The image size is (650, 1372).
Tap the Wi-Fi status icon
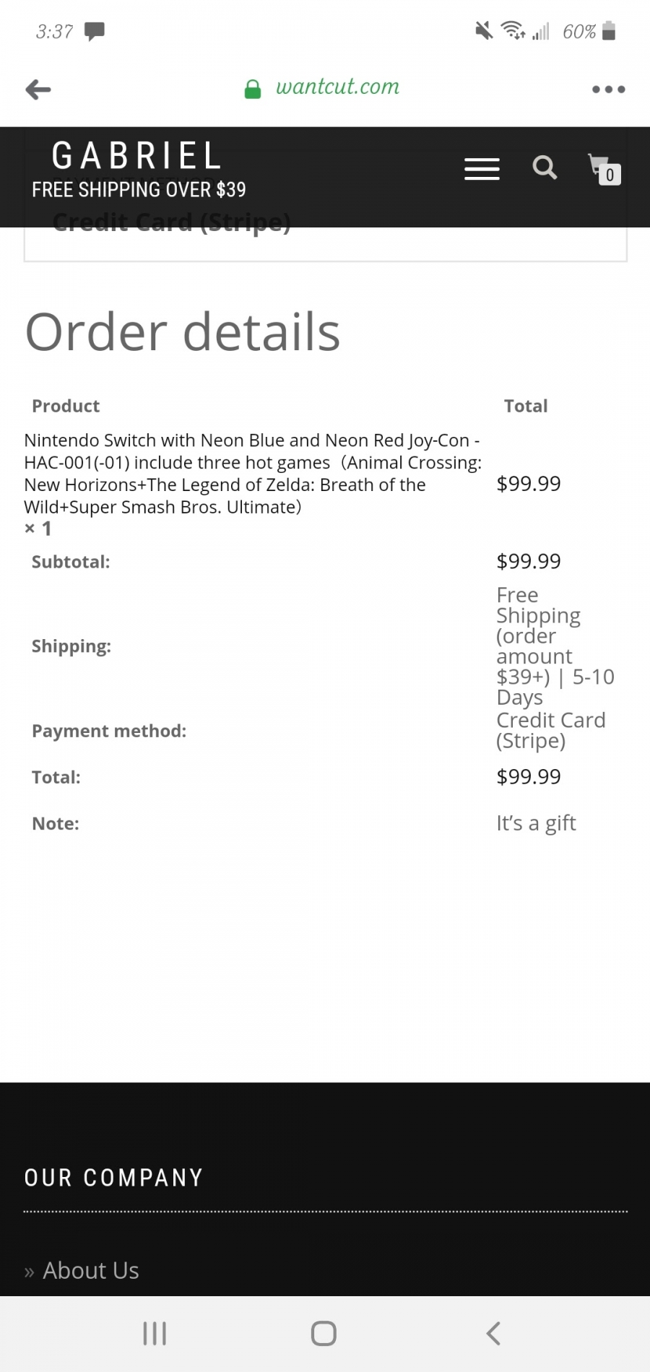point(513,31)
